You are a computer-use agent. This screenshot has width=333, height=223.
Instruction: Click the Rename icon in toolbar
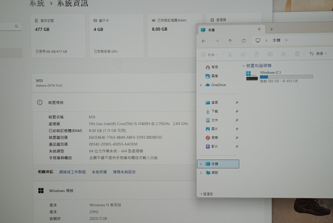coord(270,54)
